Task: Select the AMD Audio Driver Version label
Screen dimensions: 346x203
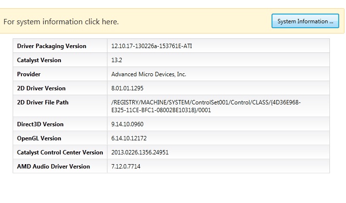Action: point(54,167)
